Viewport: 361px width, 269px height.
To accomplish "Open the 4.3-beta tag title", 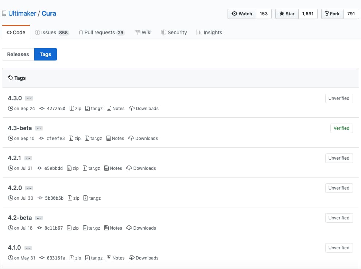I will [20, 128].
